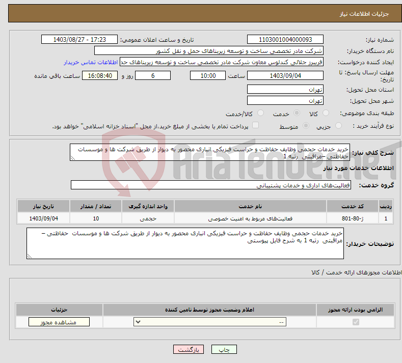Toggle the الزامی بودن ارائه مجوز checkbox
The height and width of the screenshot is (363, 402).
tap(356, 322)
